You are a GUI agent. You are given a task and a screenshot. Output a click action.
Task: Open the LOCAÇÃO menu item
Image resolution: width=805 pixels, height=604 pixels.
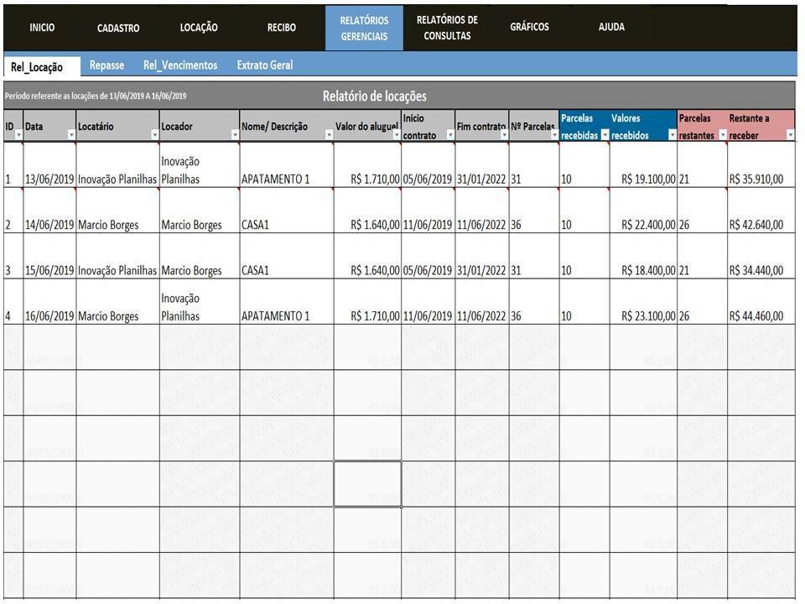point(199,27)
